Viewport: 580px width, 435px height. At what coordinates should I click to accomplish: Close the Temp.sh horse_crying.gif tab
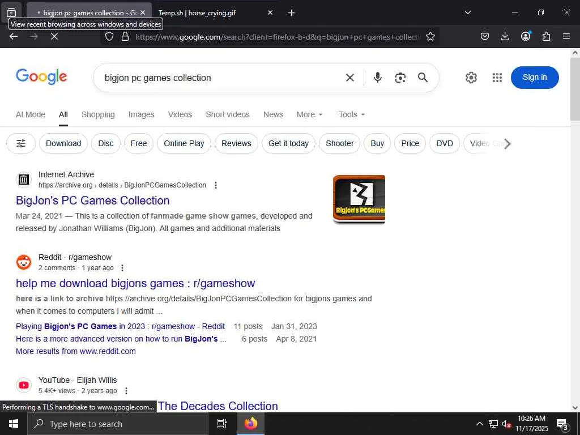[x=270, y=12]
